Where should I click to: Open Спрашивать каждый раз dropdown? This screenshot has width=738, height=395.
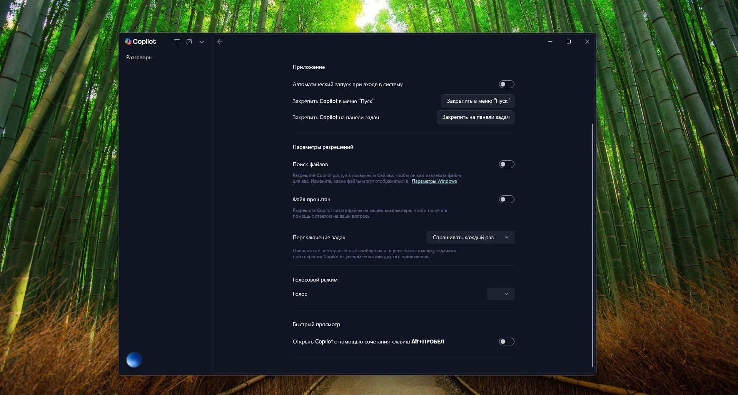coord(470,237)
